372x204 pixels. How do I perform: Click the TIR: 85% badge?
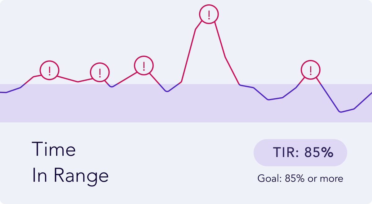tap(300, 153)
